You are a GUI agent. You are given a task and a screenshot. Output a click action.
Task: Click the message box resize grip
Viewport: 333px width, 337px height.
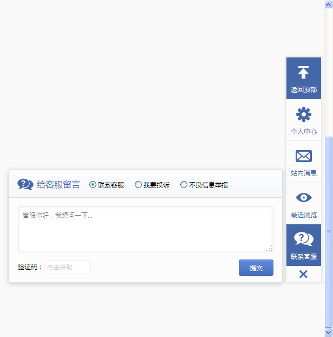click(x=269, y=248)
